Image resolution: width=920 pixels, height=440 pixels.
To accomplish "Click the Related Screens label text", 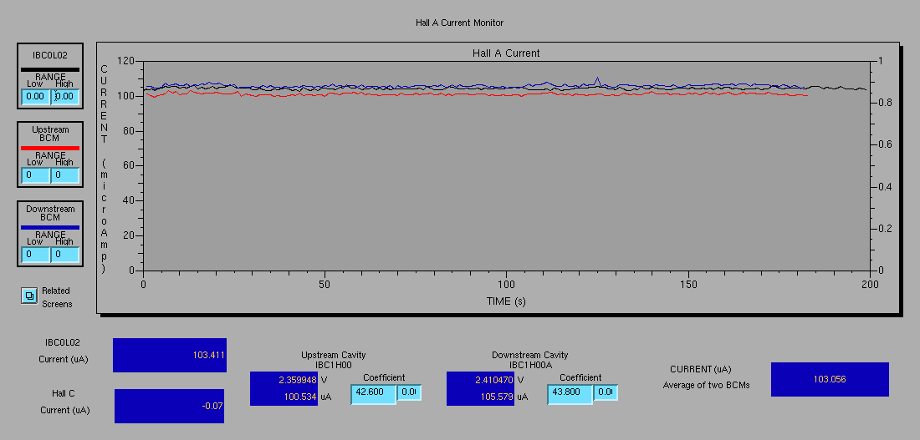I will click(x=56, y=297).
